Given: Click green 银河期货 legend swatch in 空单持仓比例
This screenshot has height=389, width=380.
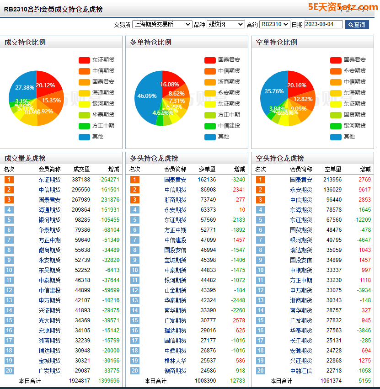Looking at the screenshot, I should pyautogui.click(x=336, y=126).
